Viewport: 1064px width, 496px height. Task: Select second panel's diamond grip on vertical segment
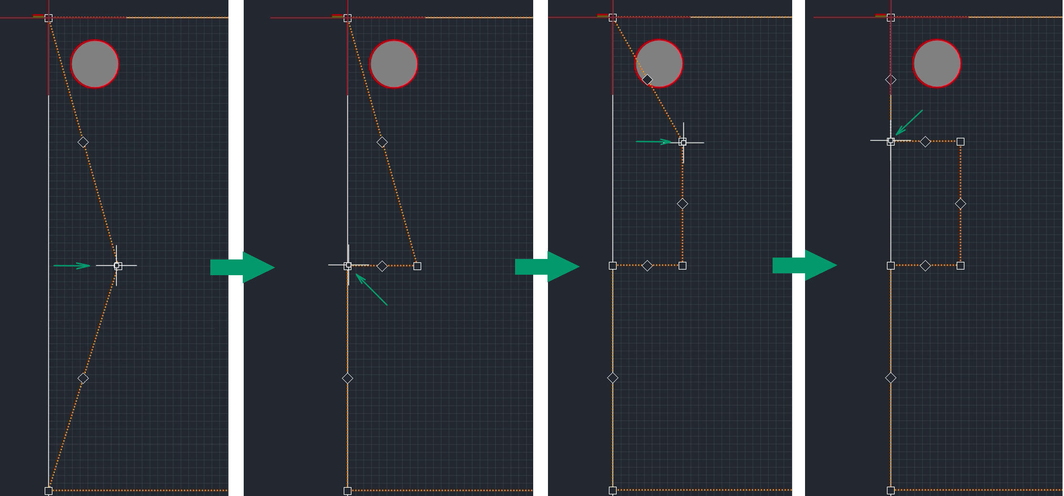(x=348, y=378)
